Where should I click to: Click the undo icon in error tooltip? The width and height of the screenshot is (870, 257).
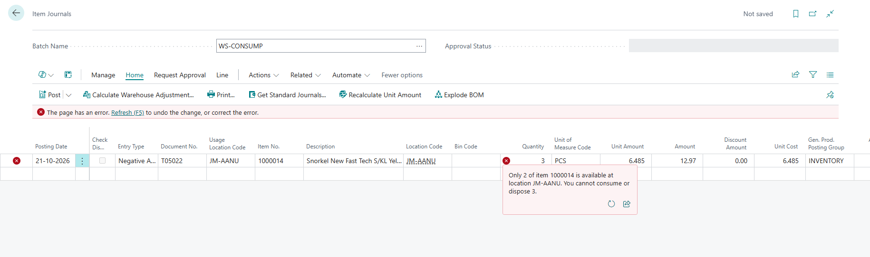(611, 204)
